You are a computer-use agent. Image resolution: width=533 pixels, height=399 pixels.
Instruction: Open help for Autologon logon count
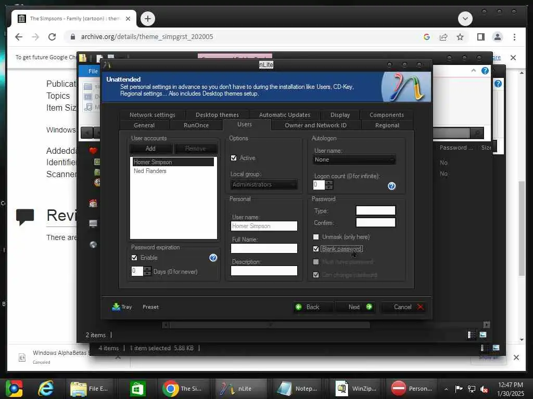pyautogui.click(x=391, y=186)
